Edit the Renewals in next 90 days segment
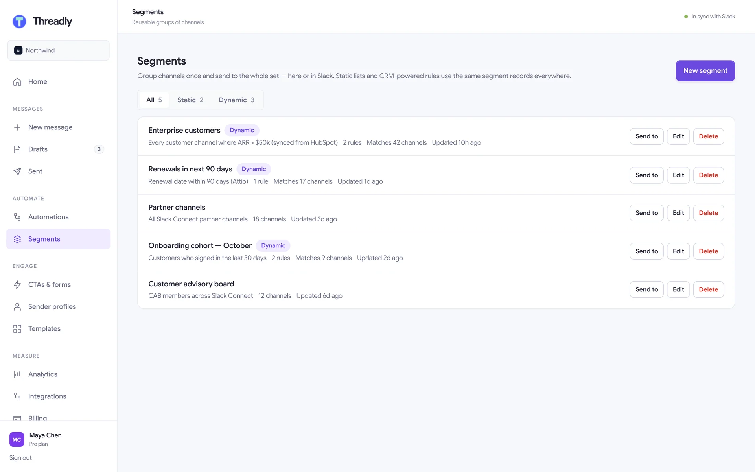The image size is (755, 472). pyautogui.click(x=678, y=175)
